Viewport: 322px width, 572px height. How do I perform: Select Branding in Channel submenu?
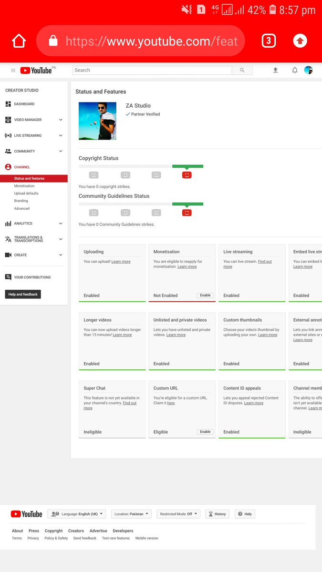click(21, 201)
